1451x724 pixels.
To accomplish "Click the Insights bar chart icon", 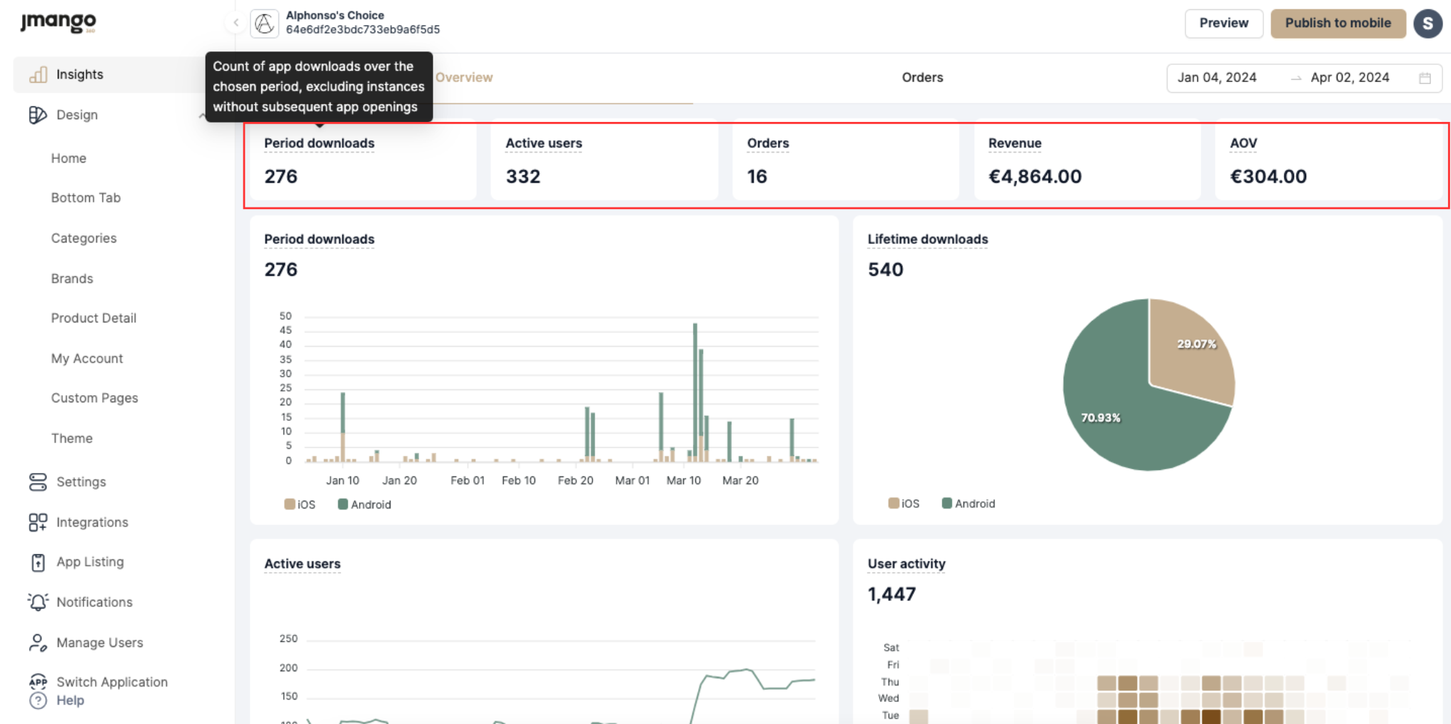I will [39, 75].
